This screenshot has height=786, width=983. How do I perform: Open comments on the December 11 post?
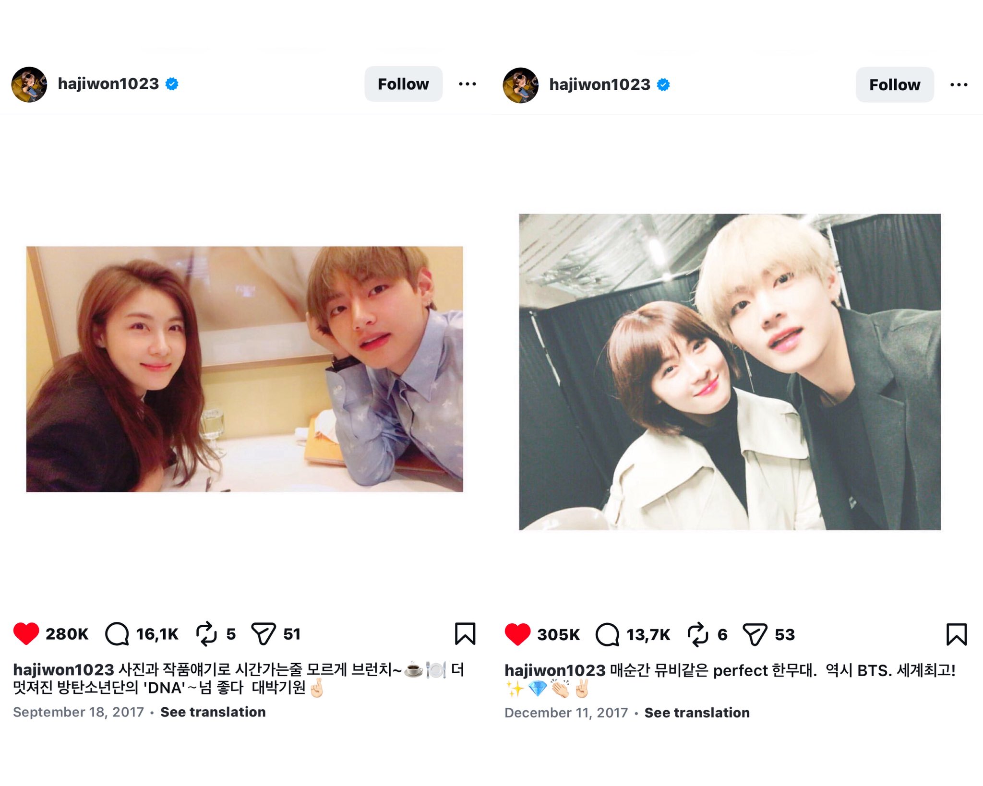pos(608,634)
